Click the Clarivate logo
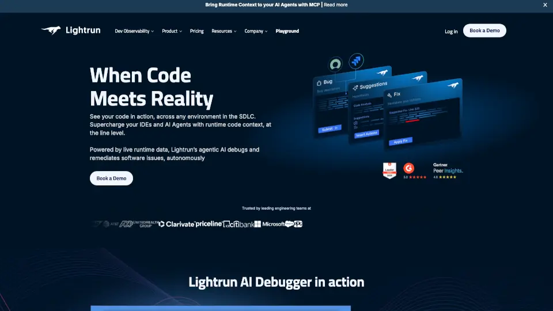Screen dimensions: 553x311 176,224
